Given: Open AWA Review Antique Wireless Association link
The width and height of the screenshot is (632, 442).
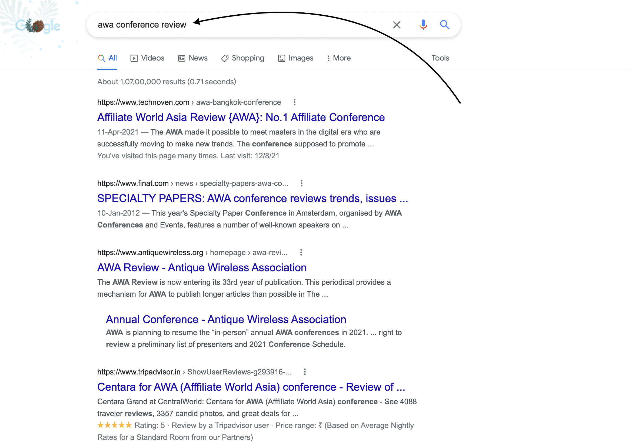Looking at the screenshot, I should point(202,268).
